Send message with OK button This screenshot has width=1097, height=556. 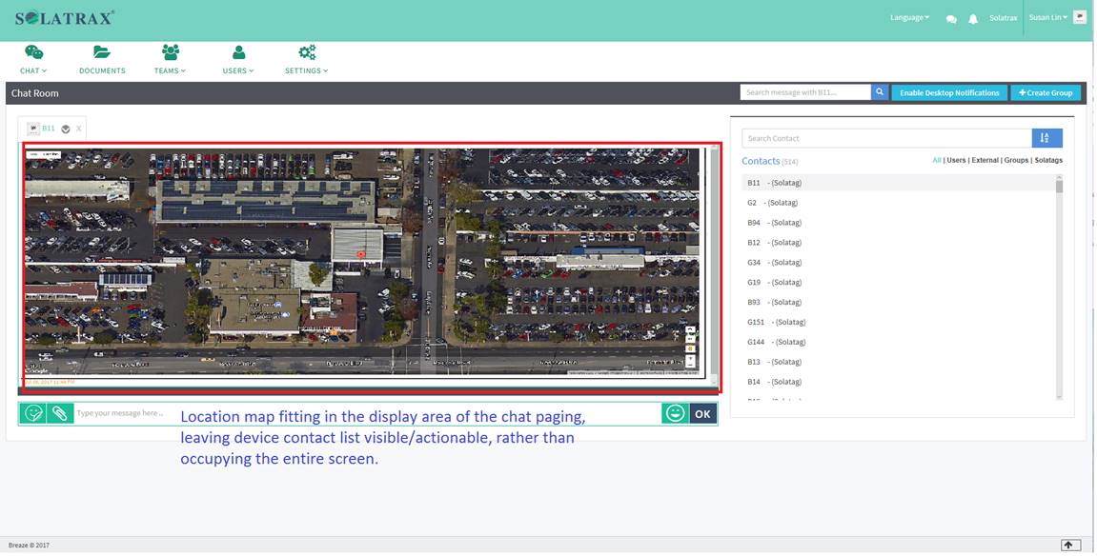pos(703,413)
